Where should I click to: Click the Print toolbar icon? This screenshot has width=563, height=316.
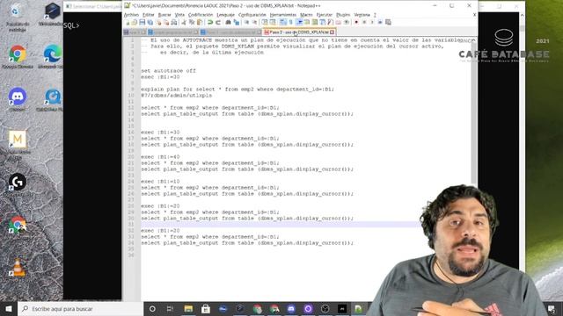click(174, 22)
